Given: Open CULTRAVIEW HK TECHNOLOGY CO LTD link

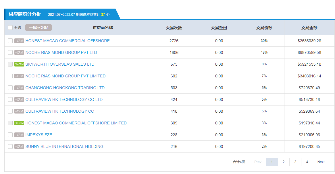Looking at the screenshot, I should pyautogui.click(x=64, y=99).
